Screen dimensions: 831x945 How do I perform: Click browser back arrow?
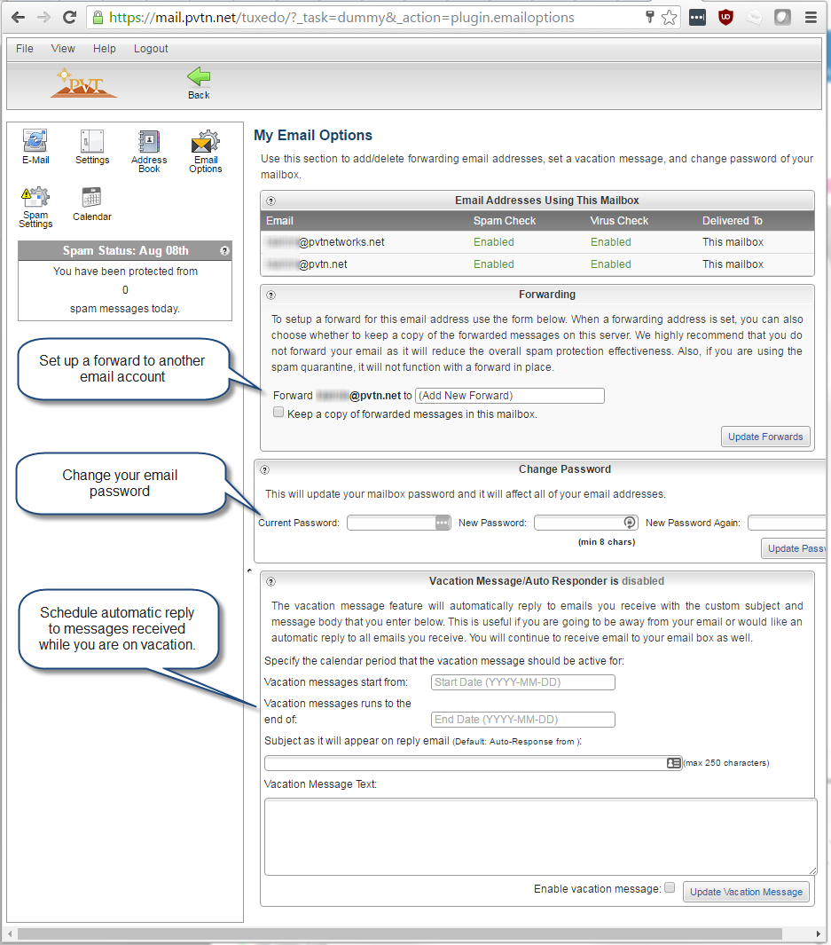18,18
